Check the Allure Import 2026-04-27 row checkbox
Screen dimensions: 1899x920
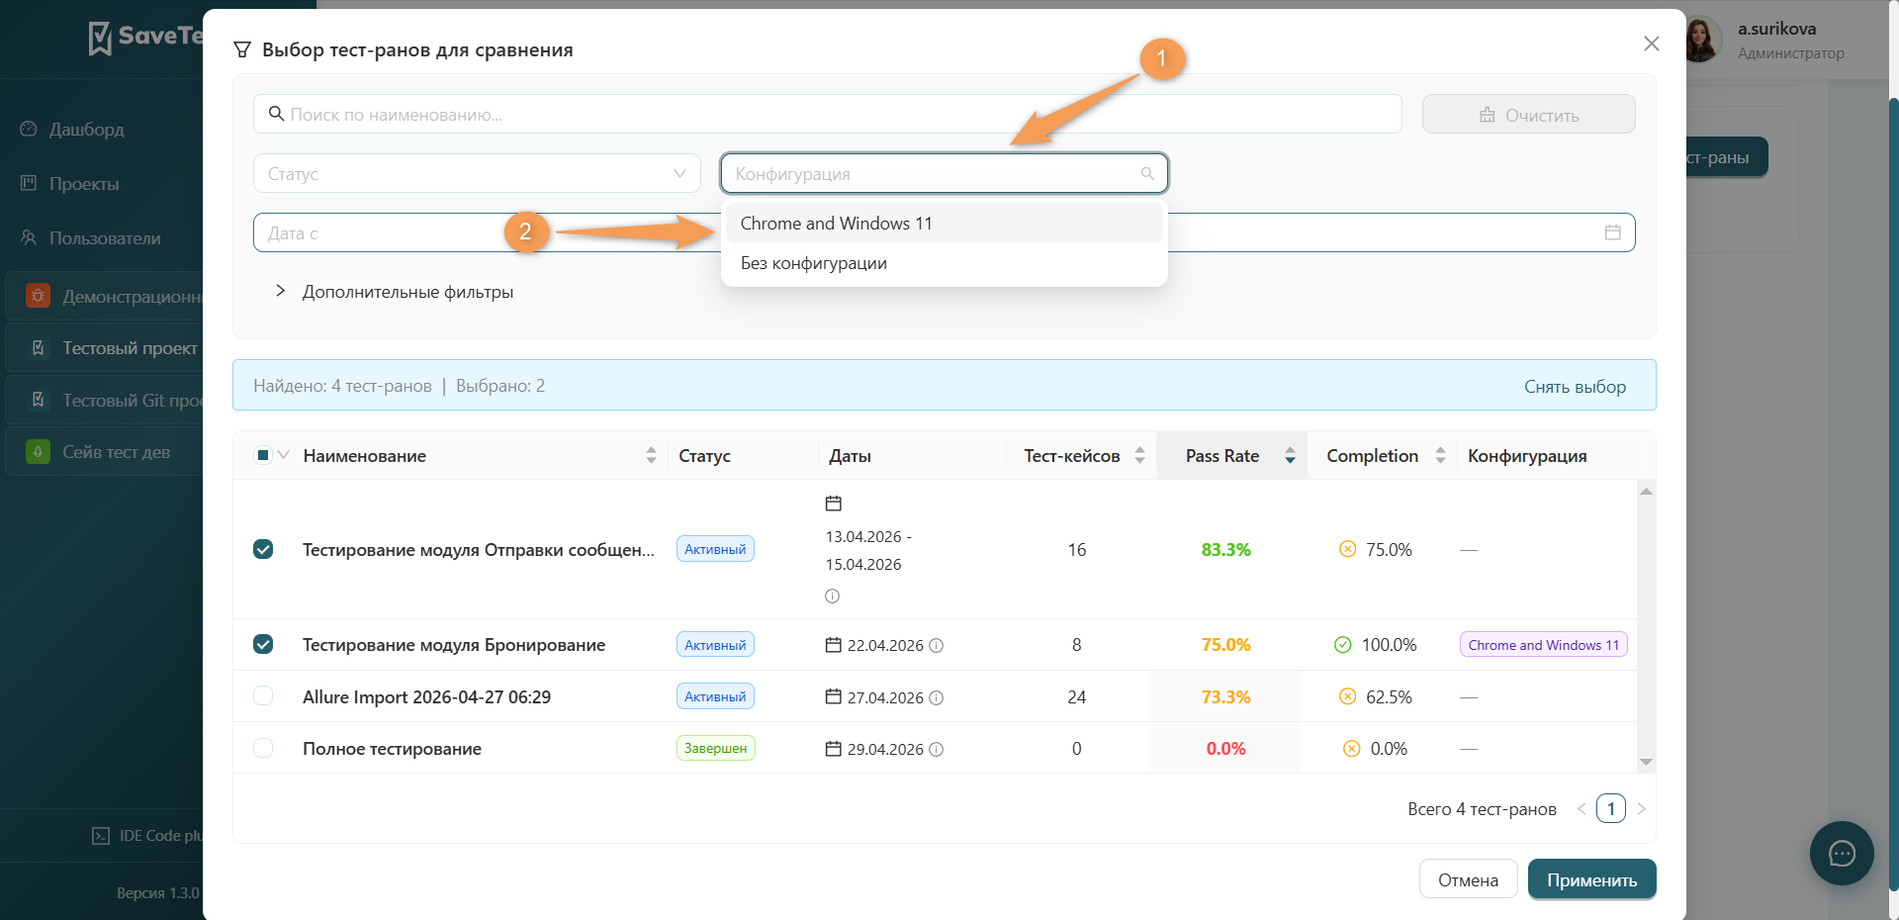click(263, 695)
